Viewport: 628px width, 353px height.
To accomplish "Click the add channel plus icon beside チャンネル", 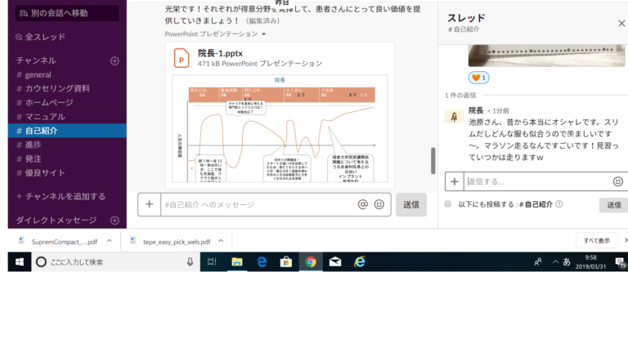I will tap(114, 60).
